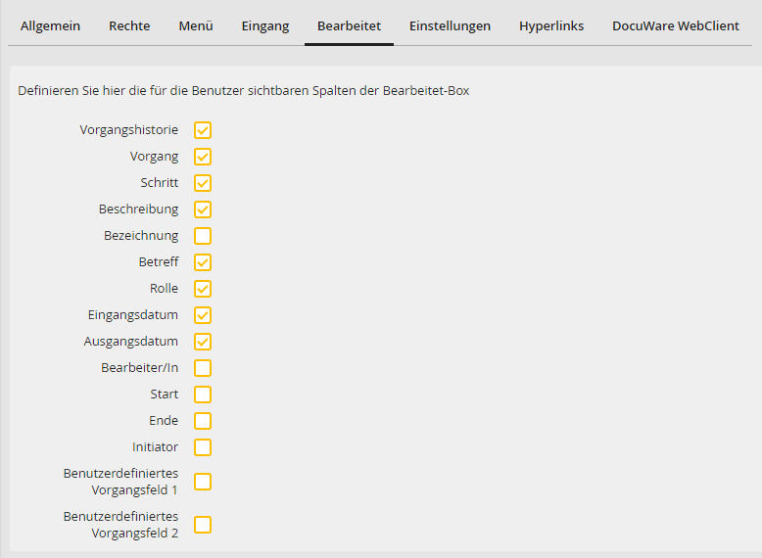Viewport: 762px width, 558px height.
Task: Uncheck the Ausgangsdatum checkbox
Action: pyautogui.click(x=203, y=342)
